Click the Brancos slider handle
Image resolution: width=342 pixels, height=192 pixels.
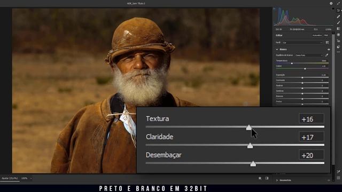tap(302, 99)
